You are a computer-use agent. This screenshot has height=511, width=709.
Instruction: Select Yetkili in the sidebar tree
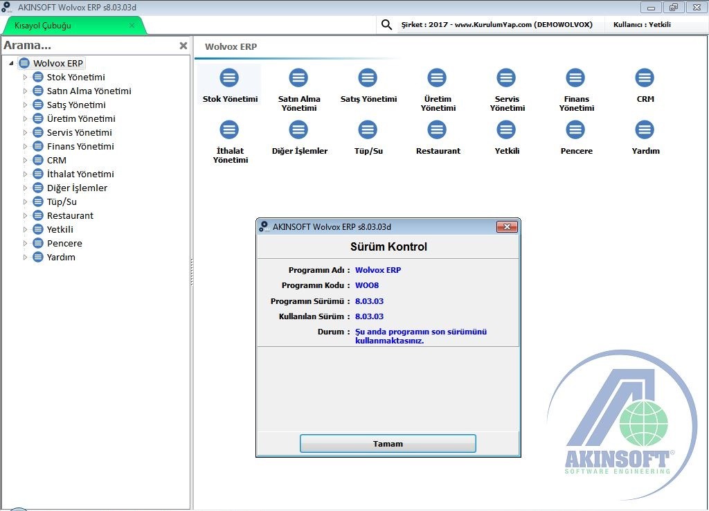click(60, 229)
